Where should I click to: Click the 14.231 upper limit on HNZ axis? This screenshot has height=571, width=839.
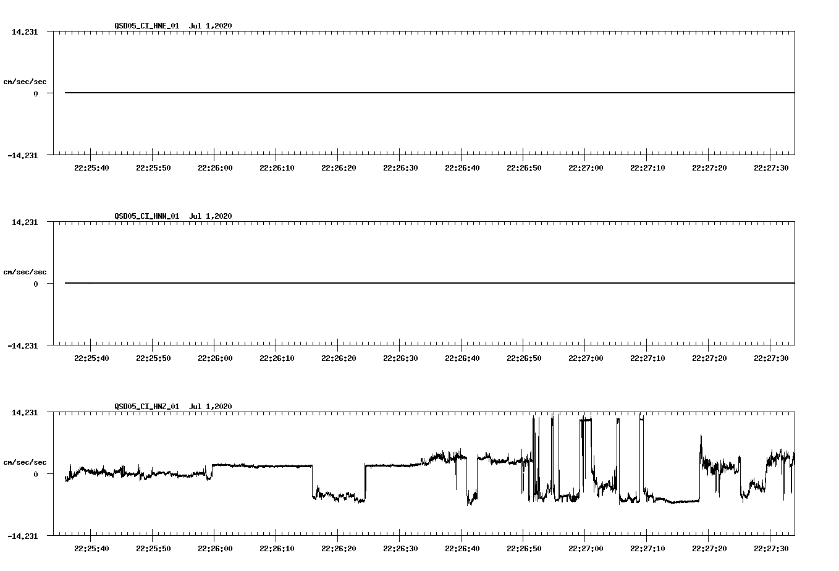point(25,412)
